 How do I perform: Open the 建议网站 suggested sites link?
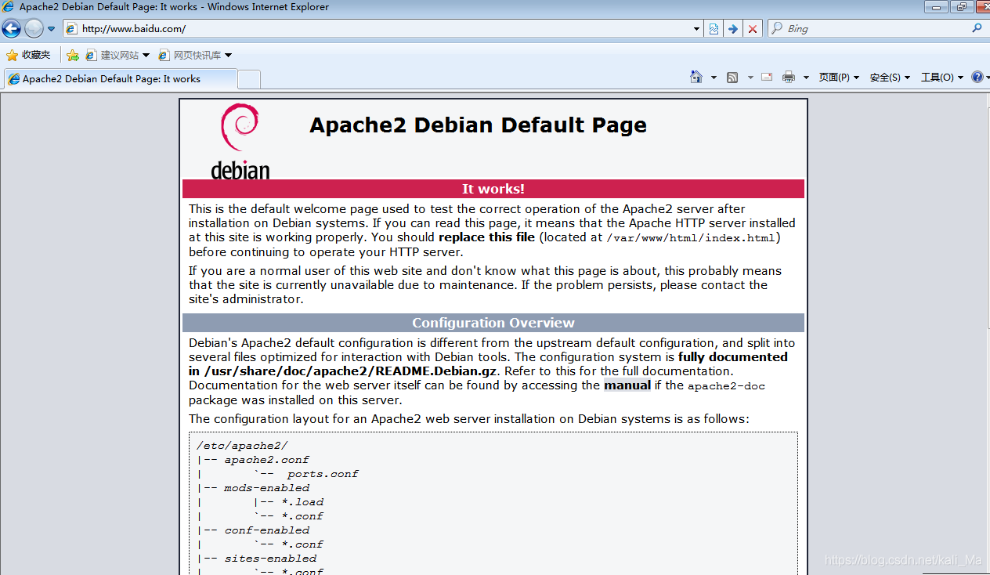tap(117, 55)
